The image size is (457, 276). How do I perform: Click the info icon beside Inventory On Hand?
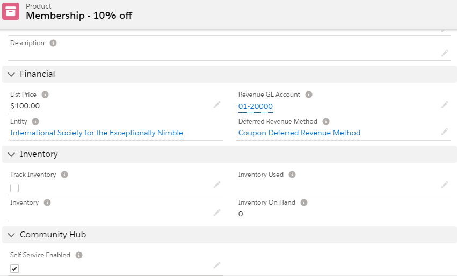tap(304, 202)
